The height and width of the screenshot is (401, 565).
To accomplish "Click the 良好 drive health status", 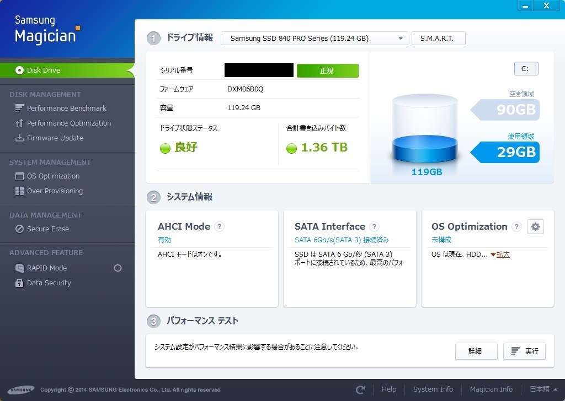I will [186, 148].
